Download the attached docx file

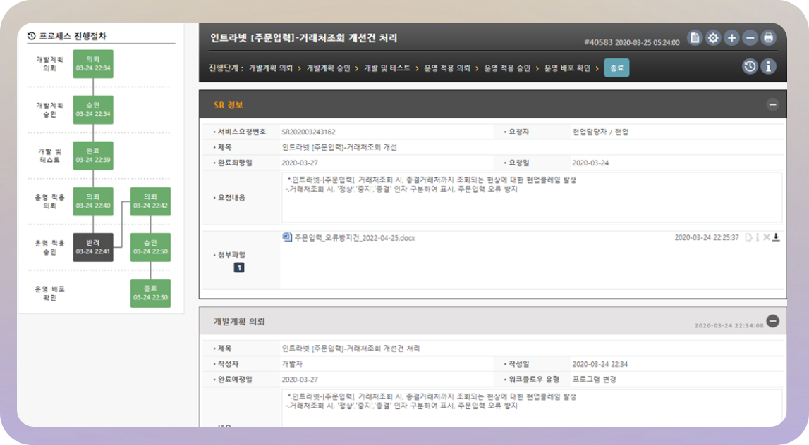click(x=776, y=237)
